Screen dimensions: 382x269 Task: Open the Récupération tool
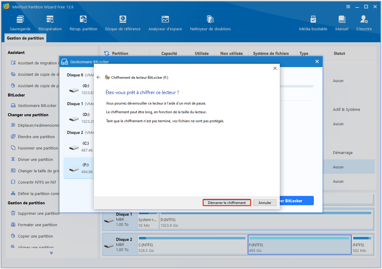click(x=50, y=23)
